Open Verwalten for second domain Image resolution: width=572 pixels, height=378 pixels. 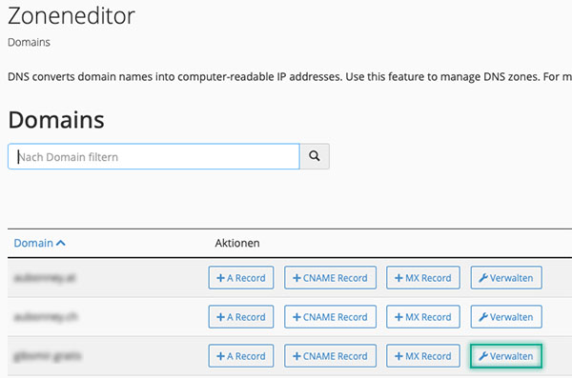(506, 317)
